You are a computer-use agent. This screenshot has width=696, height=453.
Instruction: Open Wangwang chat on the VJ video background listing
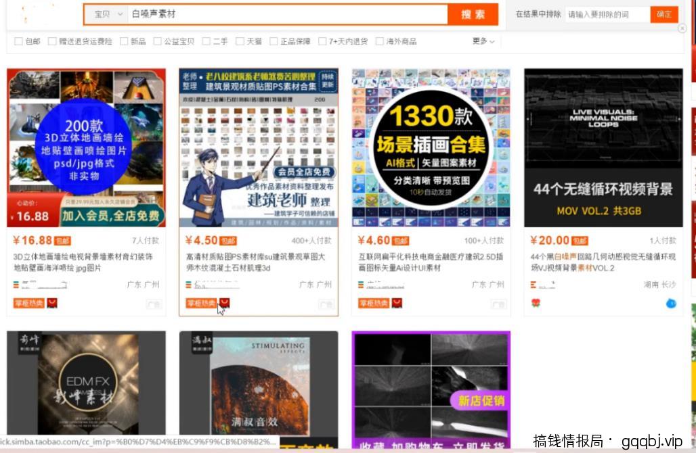click(x=670, y=304)
